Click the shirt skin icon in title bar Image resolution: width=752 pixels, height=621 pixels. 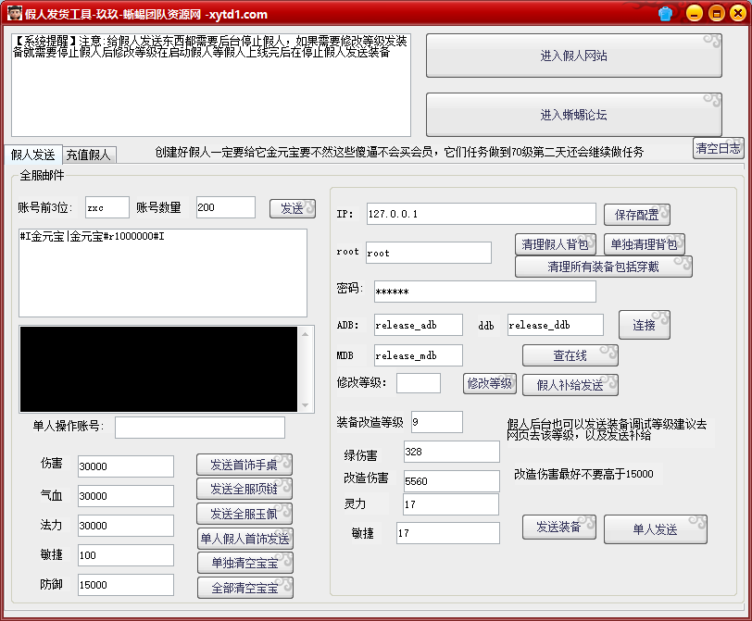[x=666, y=14]
